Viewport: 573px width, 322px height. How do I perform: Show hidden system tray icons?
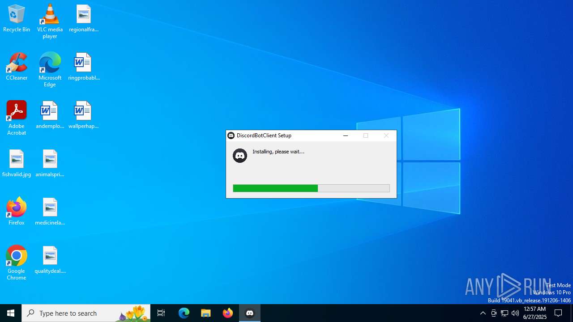(x=483, y=313)
